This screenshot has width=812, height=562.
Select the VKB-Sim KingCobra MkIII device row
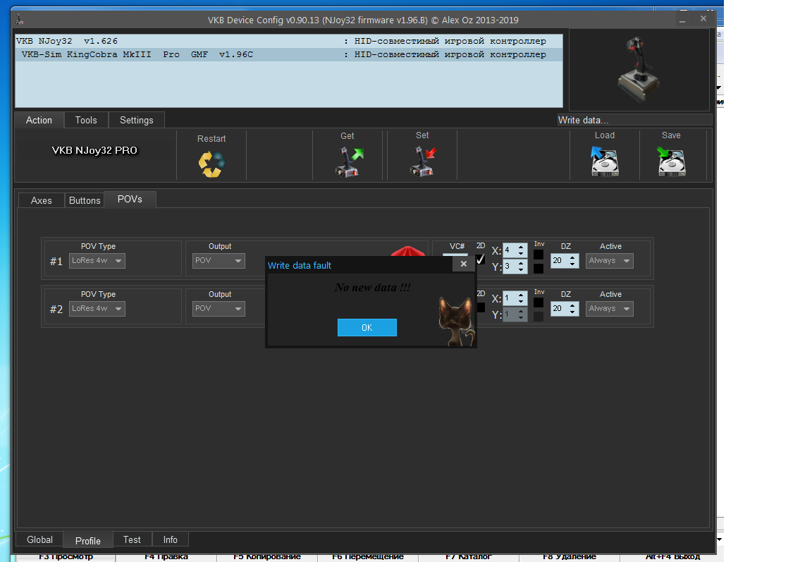pyautogui.click(x=289, y=54)
